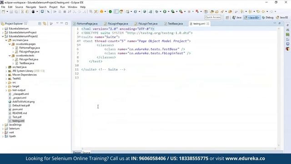Collapse the co.edureka.pages package
Screen dimensions: 291x164
tap(10, 44)
